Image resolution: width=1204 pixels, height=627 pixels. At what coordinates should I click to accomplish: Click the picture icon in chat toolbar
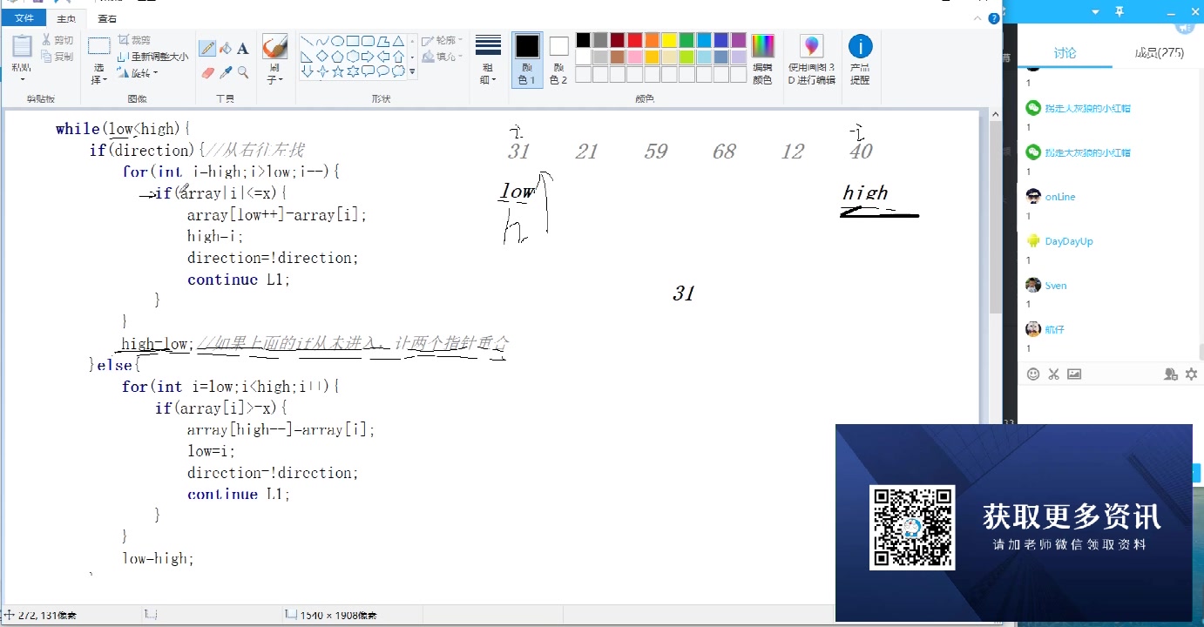pos(1074,374)
